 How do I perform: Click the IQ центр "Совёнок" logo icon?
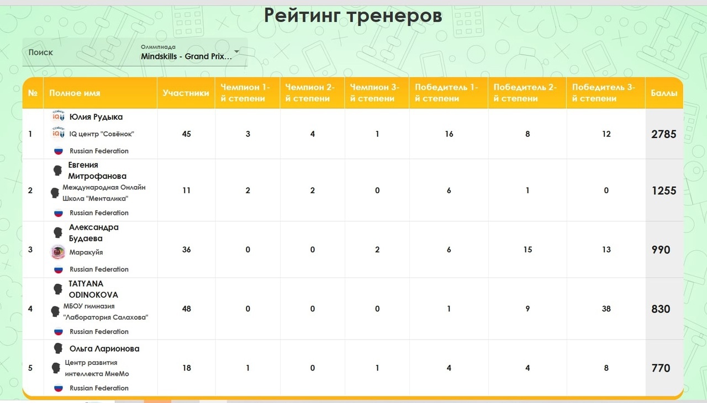click(57, 134)
